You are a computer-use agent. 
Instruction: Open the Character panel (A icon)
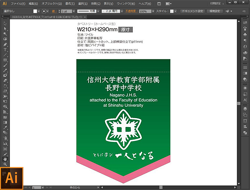245,100
